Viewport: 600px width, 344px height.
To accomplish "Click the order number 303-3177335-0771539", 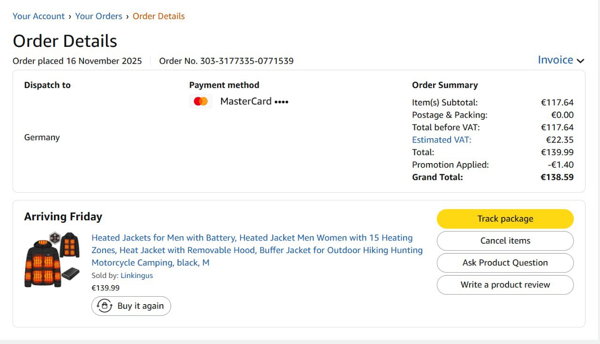I will click(x=247, y=61).
